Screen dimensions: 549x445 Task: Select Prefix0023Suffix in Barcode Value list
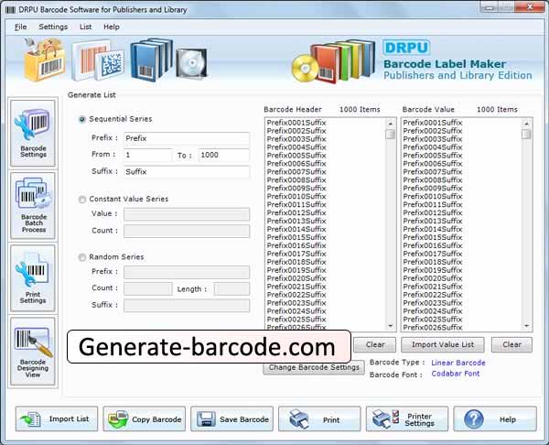click(433, 303)
